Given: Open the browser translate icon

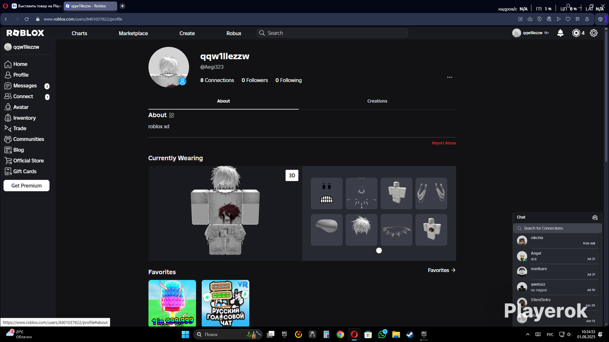Looking at the screenshot, I should coord(549,19).
